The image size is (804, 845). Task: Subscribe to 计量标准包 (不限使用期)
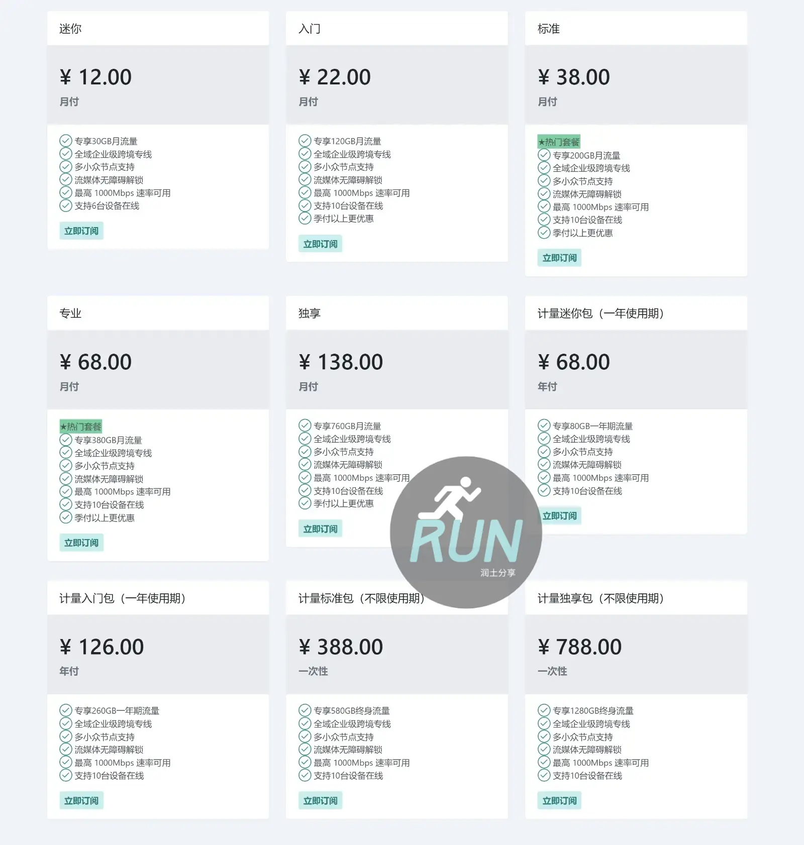coord(320,801)
